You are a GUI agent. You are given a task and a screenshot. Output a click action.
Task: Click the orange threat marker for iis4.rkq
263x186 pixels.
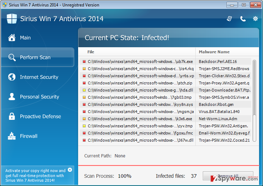(84, 69)
